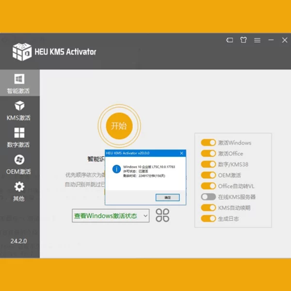Close the v20.0.0 info dialog
This screenshot has height=291, width=291.
pos(181,153)
